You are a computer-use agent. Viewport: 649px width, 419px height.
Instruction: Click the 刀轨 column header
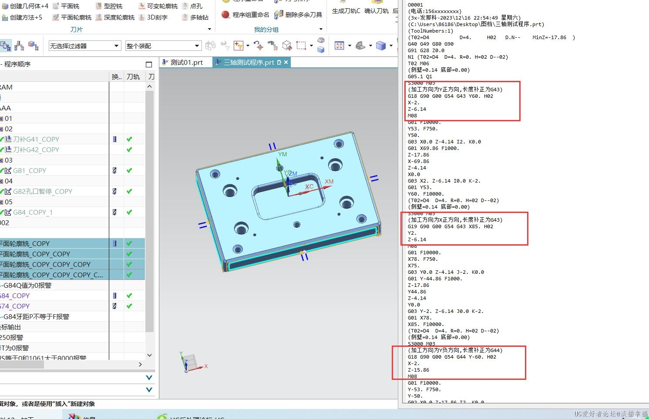pyautogui.click(x=133, y=76)
